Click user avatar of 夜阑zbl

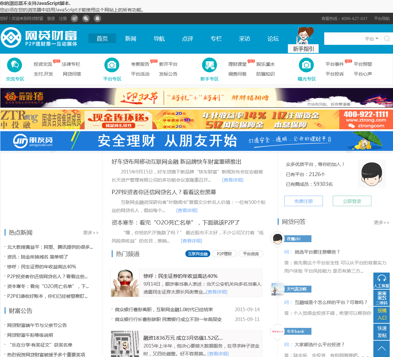(x=277, y=239)
